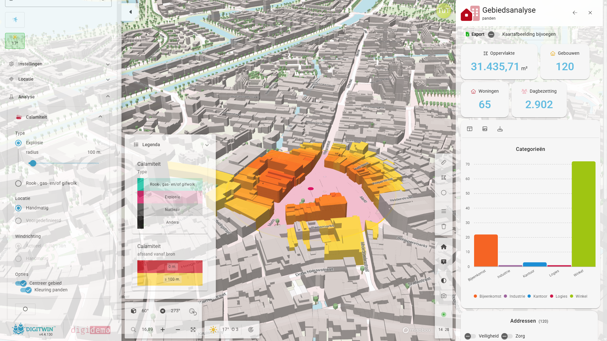Select the ruler measure tool
Viewport: 607px width, 341px height.
pos(443,163)
